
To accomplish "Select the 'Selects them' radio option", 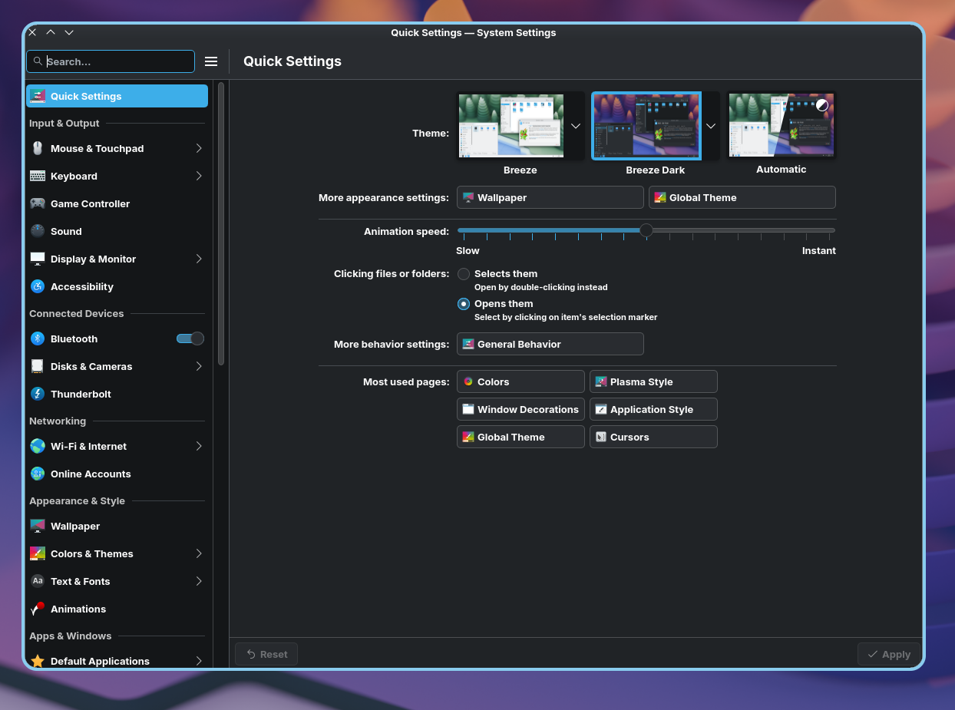I will [464, 273].
